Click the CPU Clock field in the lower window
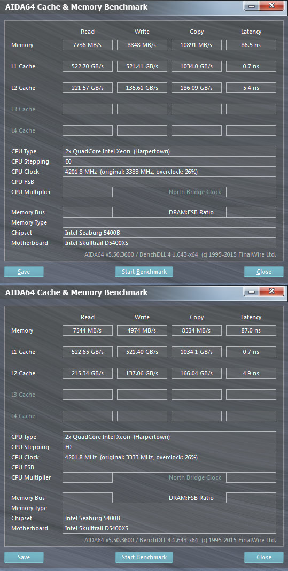This screenshot has height=571, width=288. [x=169, y=457]
